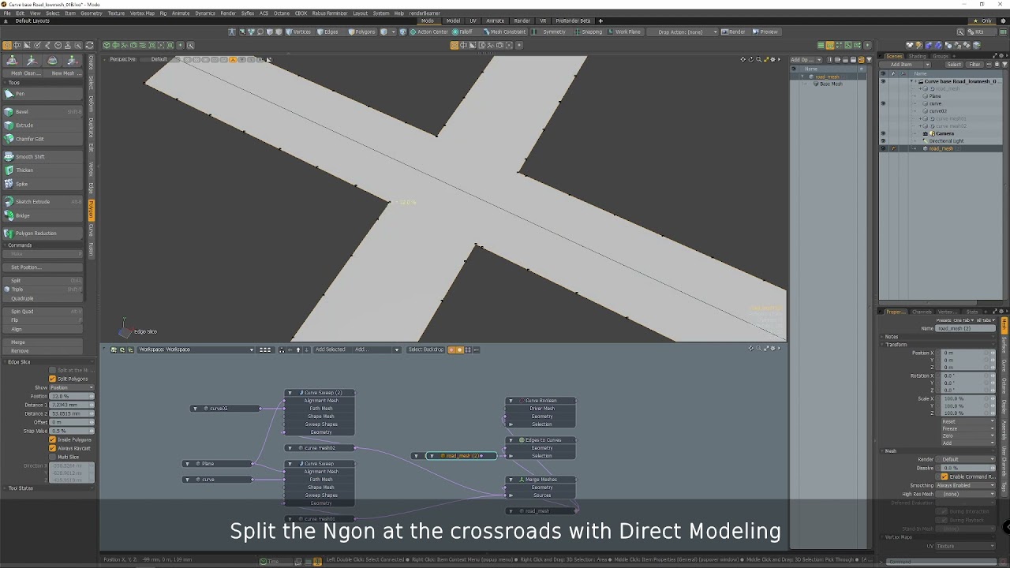Select the Bridge tool
The image size is (1010, 568).
pos(43,215)
